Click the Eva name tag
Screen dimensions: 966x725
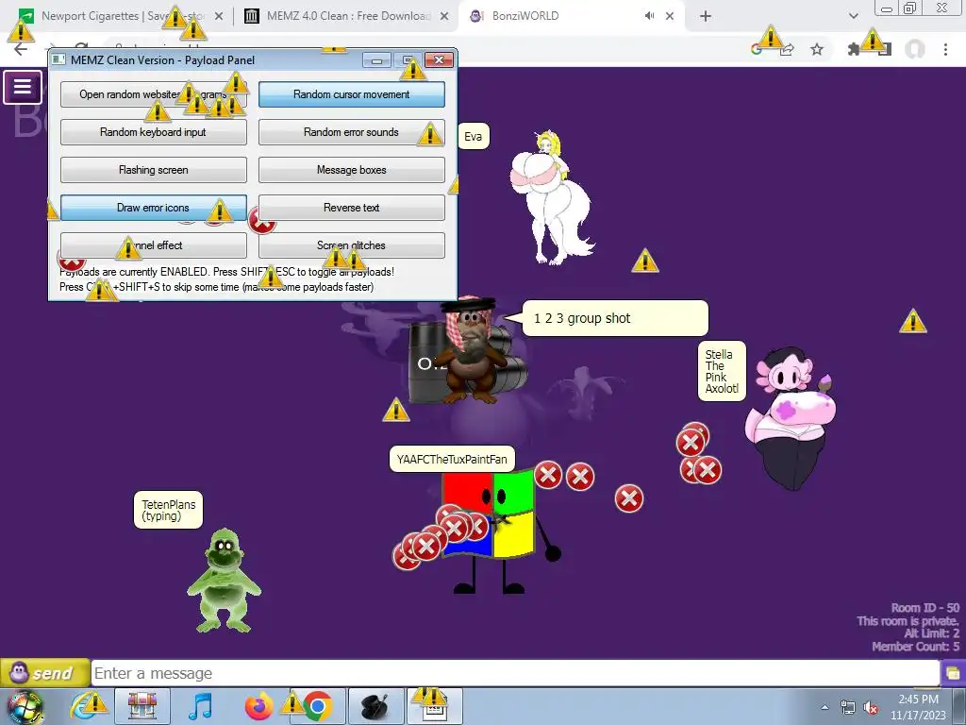click(x=474, y=136)
